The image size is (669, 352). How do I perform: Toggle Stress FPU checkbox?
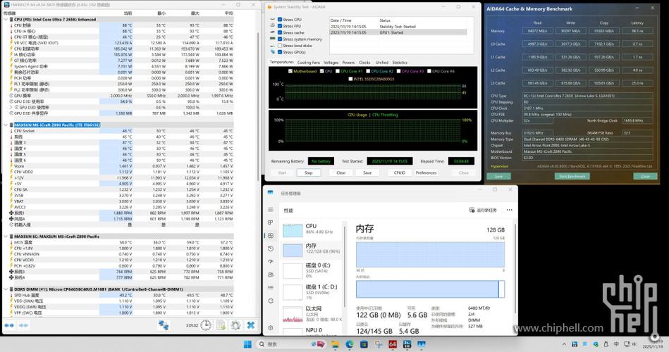280,26
